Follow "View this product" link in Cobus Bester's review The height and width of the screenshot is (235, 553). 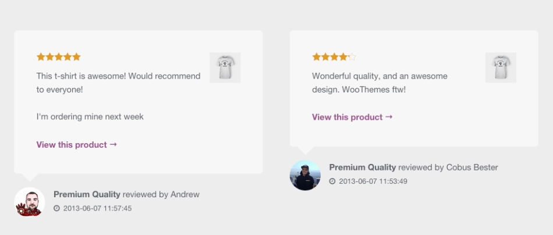352,117
